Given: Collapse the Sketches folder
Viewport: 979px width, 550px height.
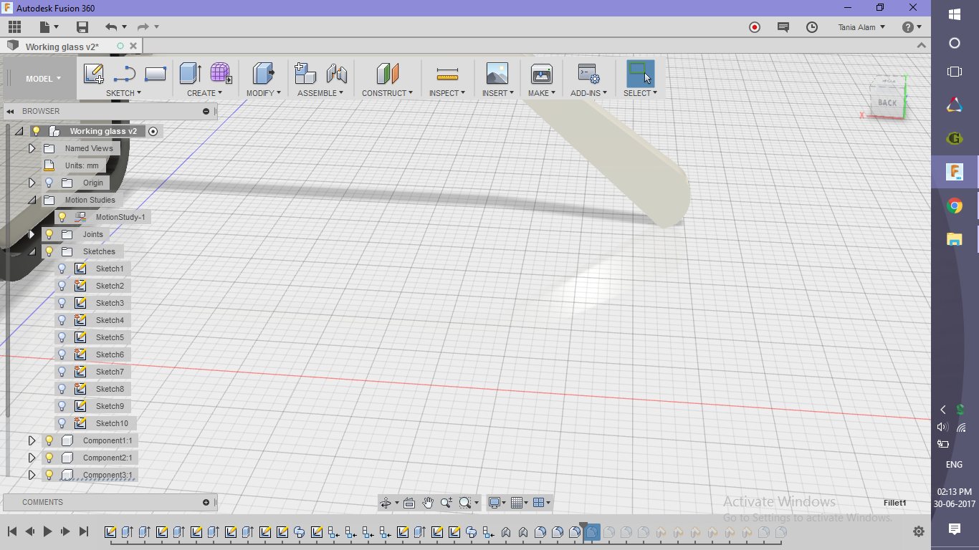Looking at the screenshot, I should pos(32,251).
